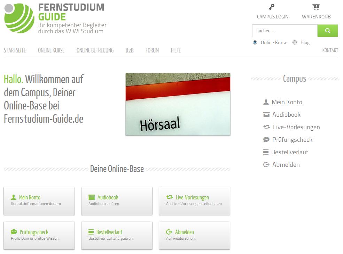Screen dimensions: 343x254
Task: Open the Startseite menu item
Action: (15, 50)
